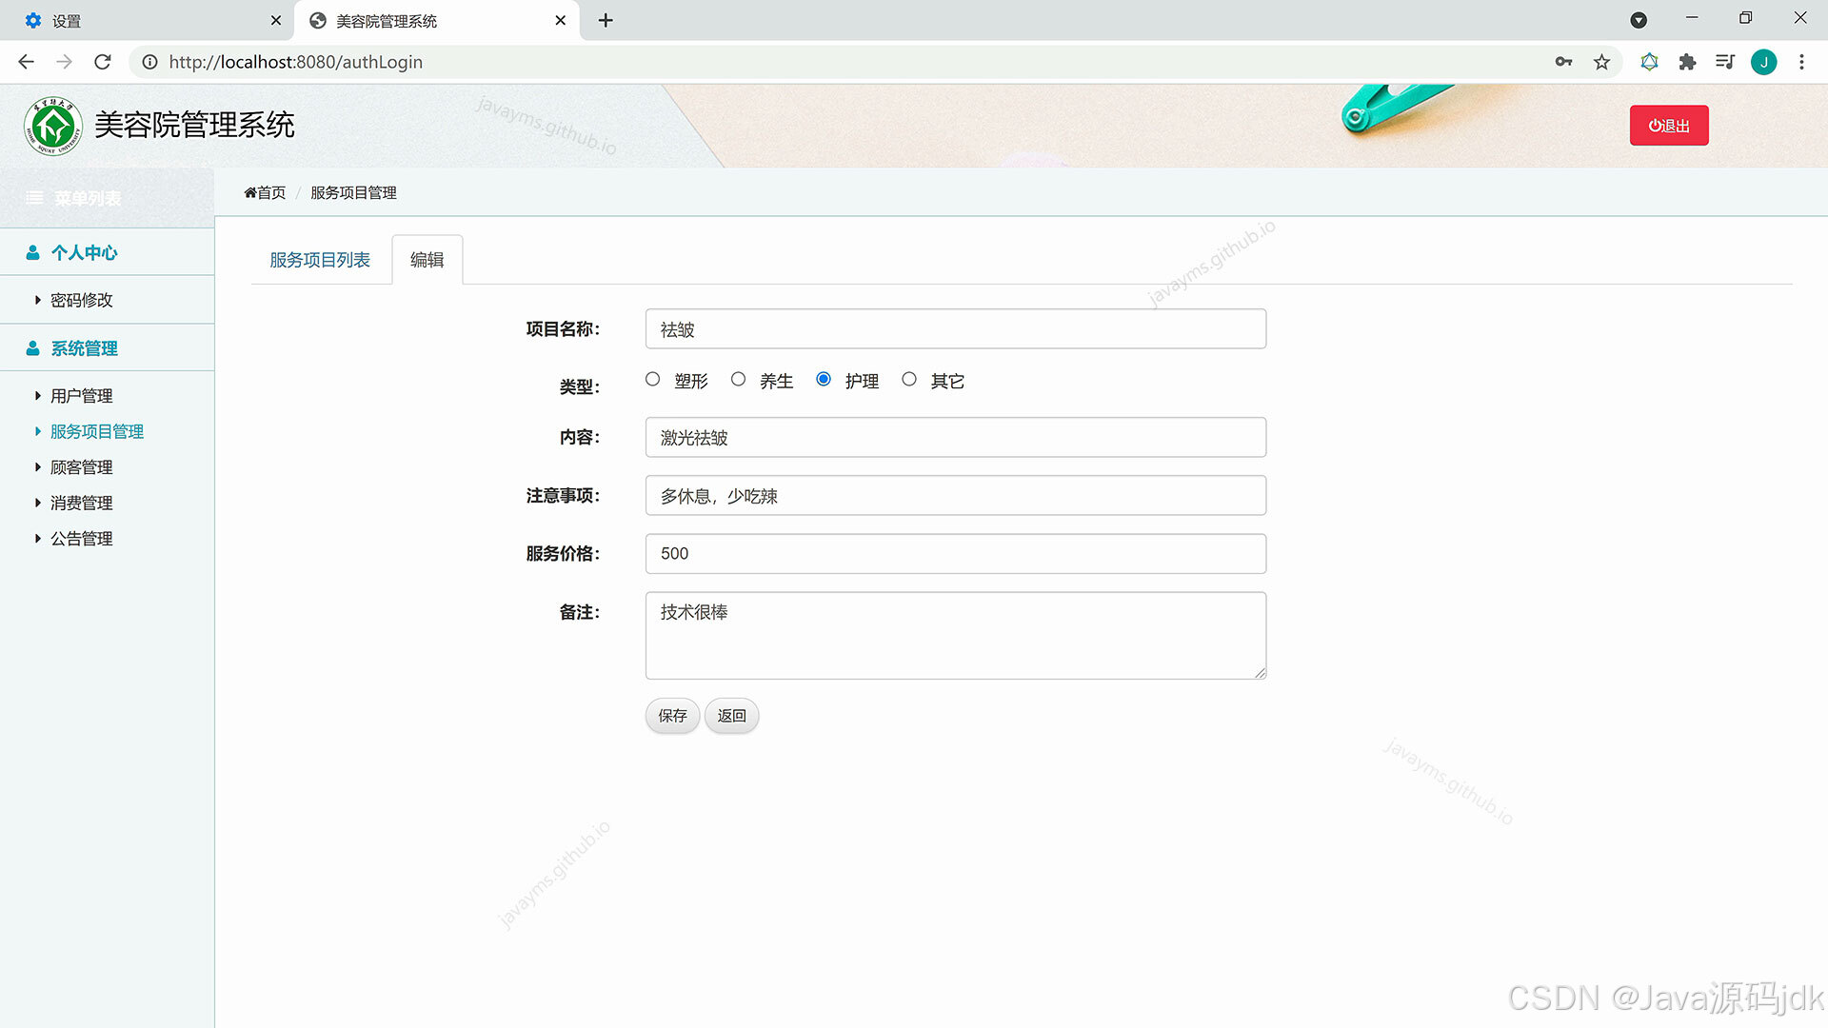Click the beauty salon system logo
This screenshot has width=1828, height=1028.
pyautogui.click(x=53, y=126)
